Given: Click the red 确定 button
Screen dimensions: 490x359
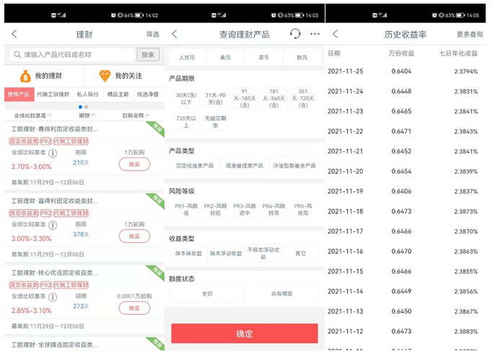Looking at the screenshot, I should pos(245,333).
